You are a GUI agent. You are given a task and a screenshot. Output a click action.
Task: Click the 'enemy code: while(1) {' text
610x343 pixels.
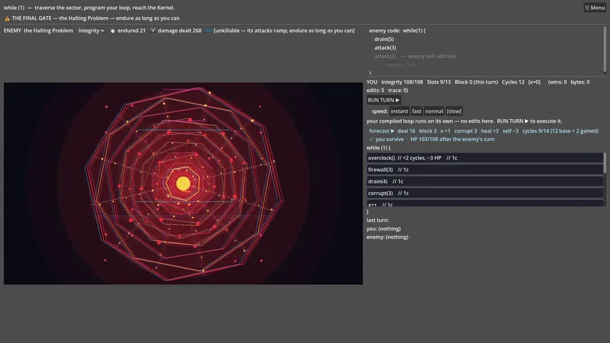pyautogui.click(x=397, y=30)
